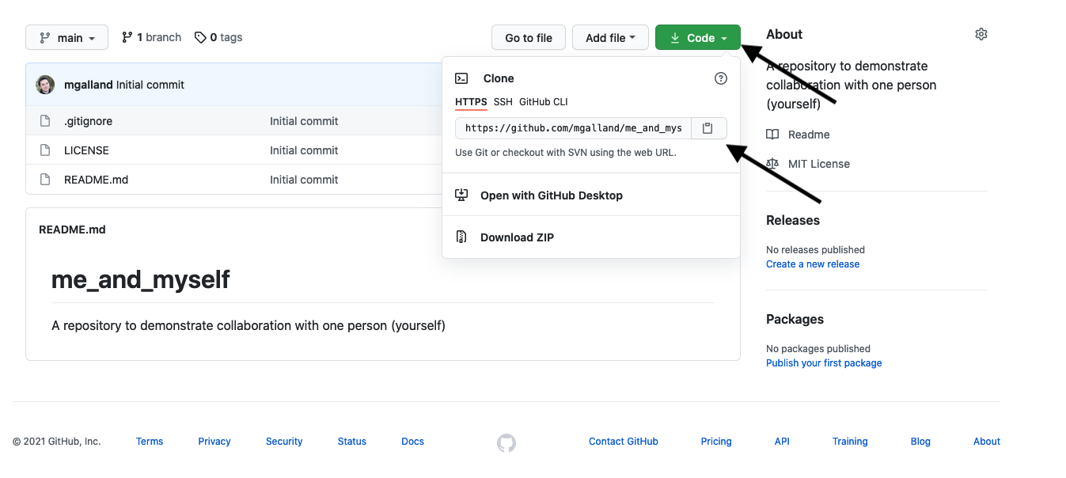Open the Add file dropdown
The width and height of the screenshot is (1066, 478).
[x=610, y=38]
